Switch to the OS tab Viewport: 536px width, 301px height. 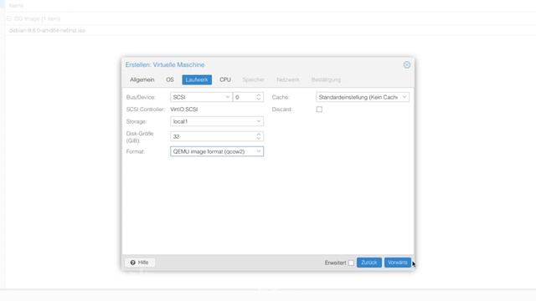pyautogui.click(x=170, y=79)
